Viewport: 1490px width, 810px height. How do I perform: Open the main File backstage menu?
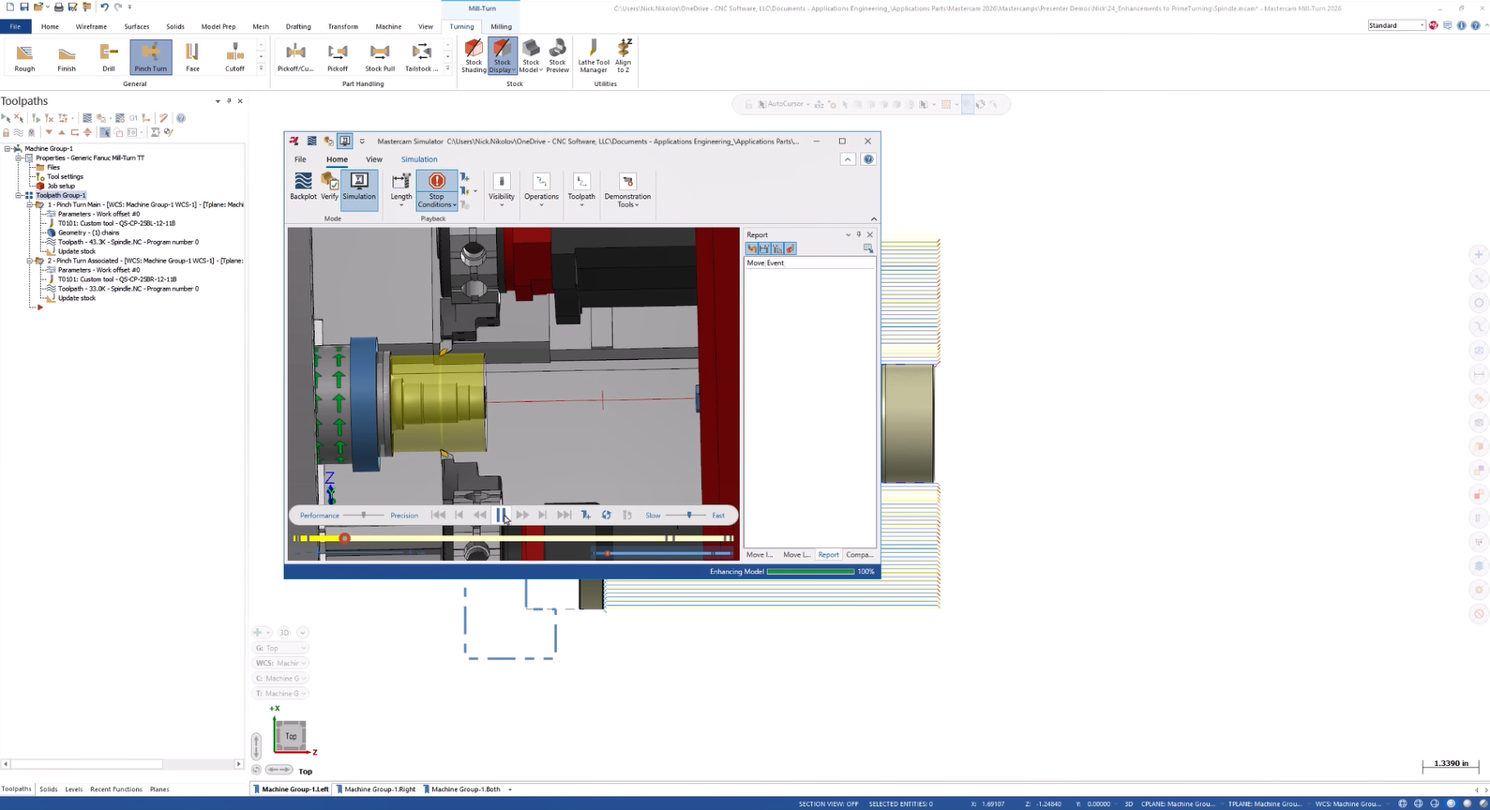15,26
